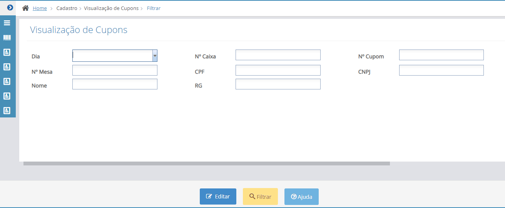Image resolution: width=505 pixels, height=208 pixels.
Task: Focus the Nº Cupom input field
Action: 441,55
